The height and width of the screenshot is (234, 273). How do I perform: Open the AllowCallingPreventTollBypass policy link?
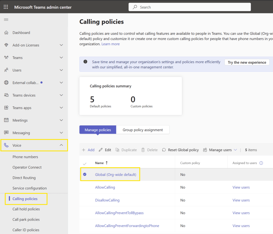pyautogui.click(x=119, y=213)
